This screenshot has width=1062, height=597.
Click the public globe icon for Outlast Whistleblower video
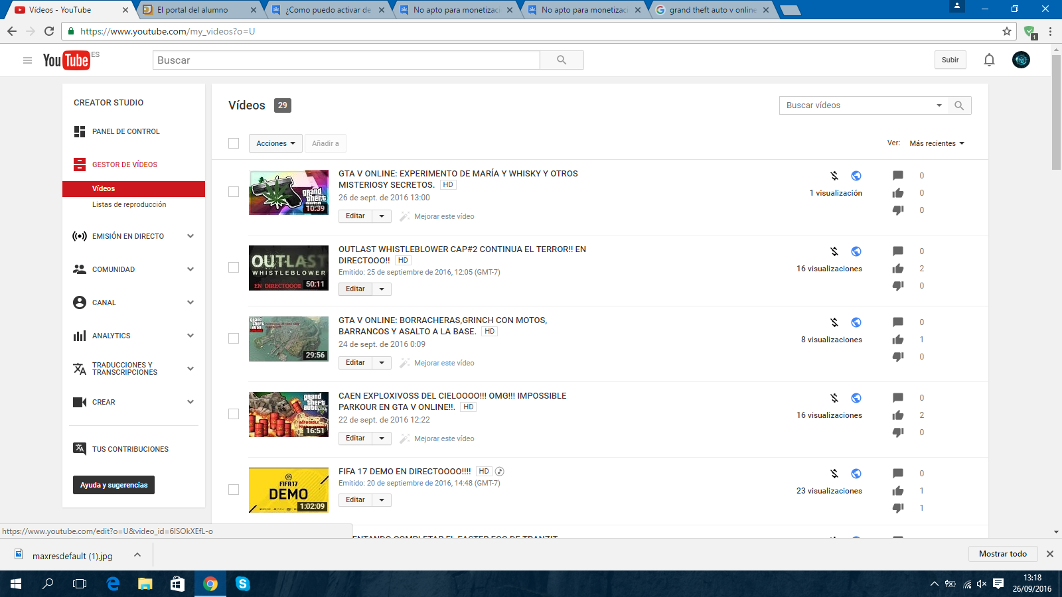[856, 251]
